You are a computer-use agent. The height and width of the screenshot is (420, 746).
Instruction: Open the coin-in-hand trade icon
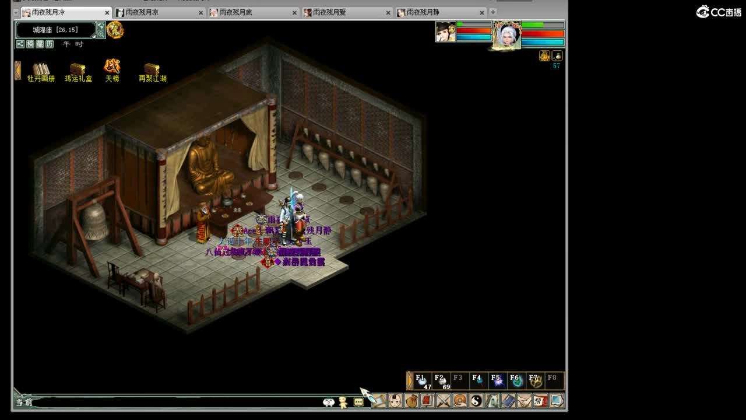(460, 401)
